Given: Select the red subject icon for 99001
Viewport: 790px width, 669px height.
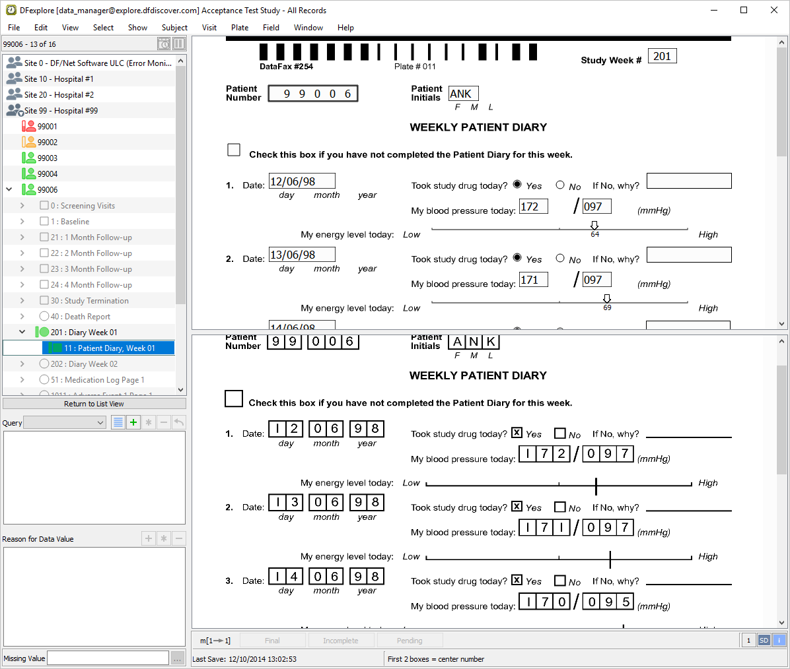Looking at the screenshot, I should click(x=28, y=126).
